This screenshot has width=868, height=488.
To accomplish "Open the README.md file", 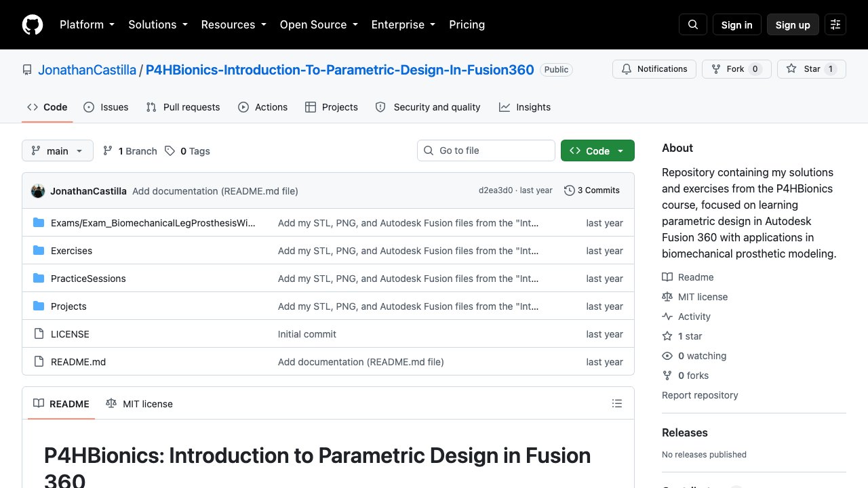I will tap(78, 362).
